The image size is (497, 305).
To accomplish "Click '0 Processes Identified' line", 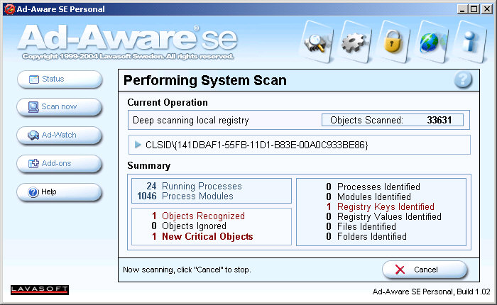I will point(373,187).
